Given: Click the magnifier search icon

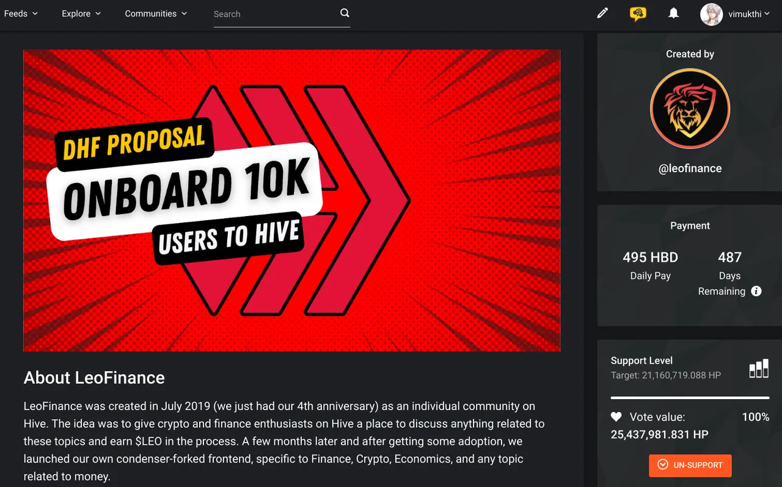Looking at the screenshot, I should point(345,13).
